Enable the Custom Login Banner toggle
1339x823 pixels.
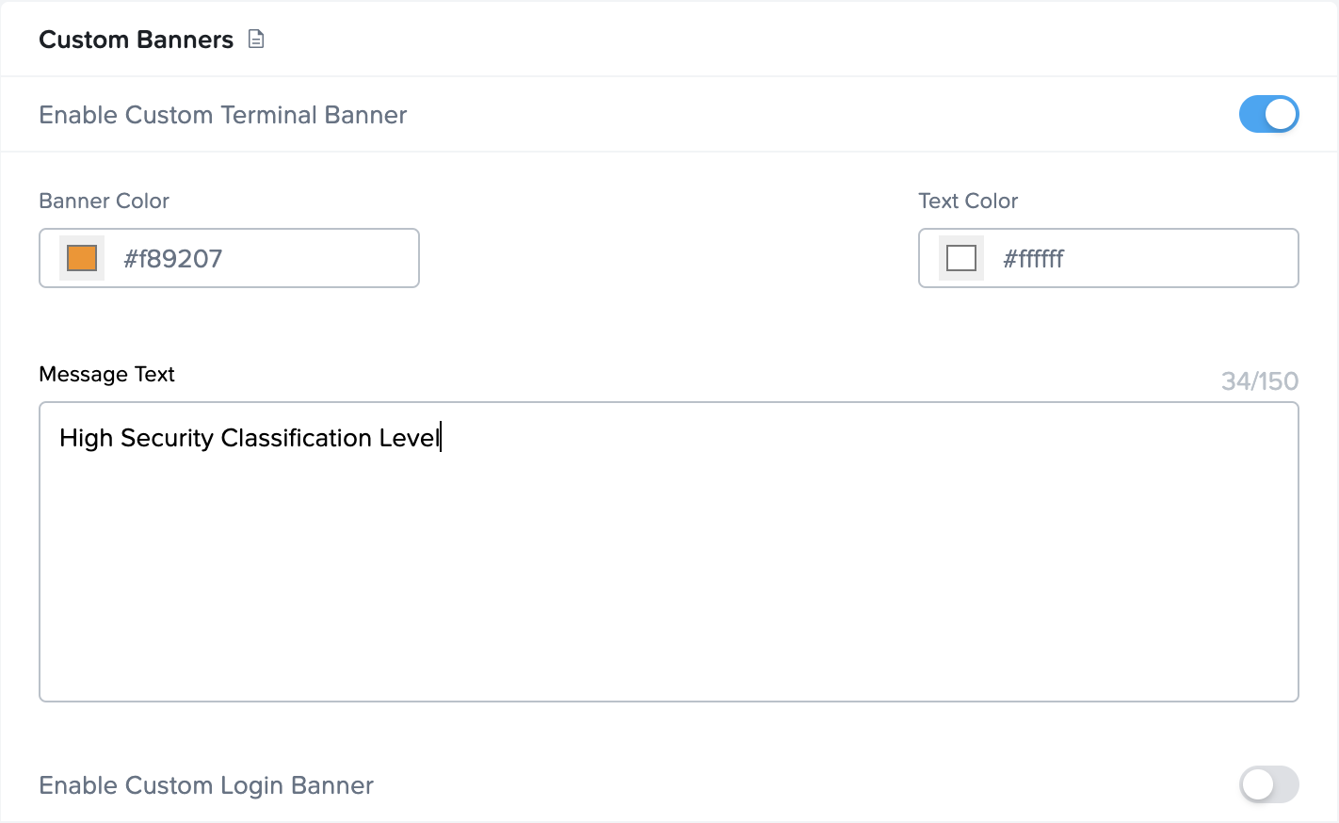(1268, 784)
